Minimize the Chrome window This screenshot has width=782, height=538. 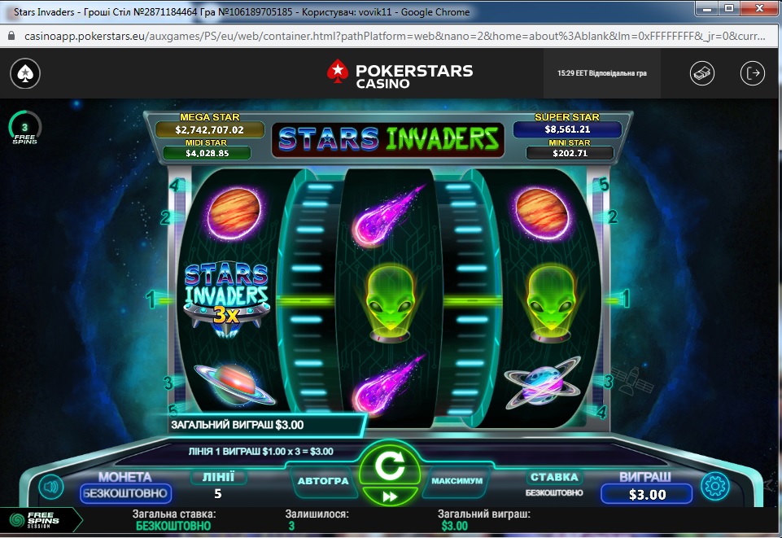click(x=706, y=8)
